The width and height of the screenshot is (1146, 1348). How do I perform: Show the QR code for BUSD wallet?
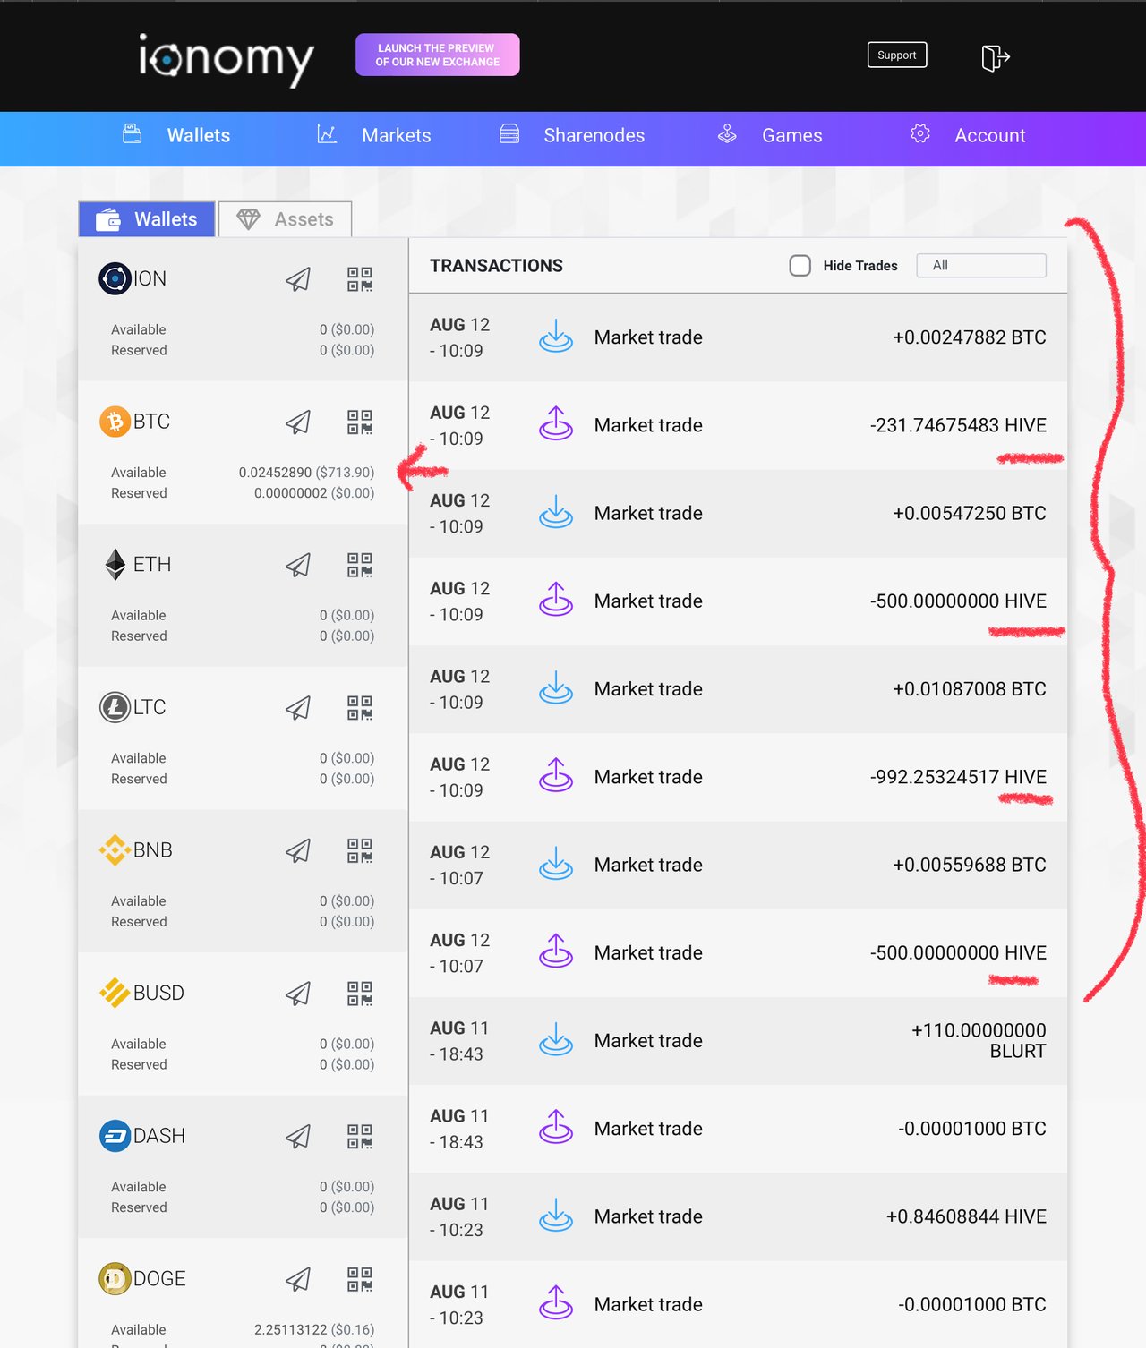[360, 994]
